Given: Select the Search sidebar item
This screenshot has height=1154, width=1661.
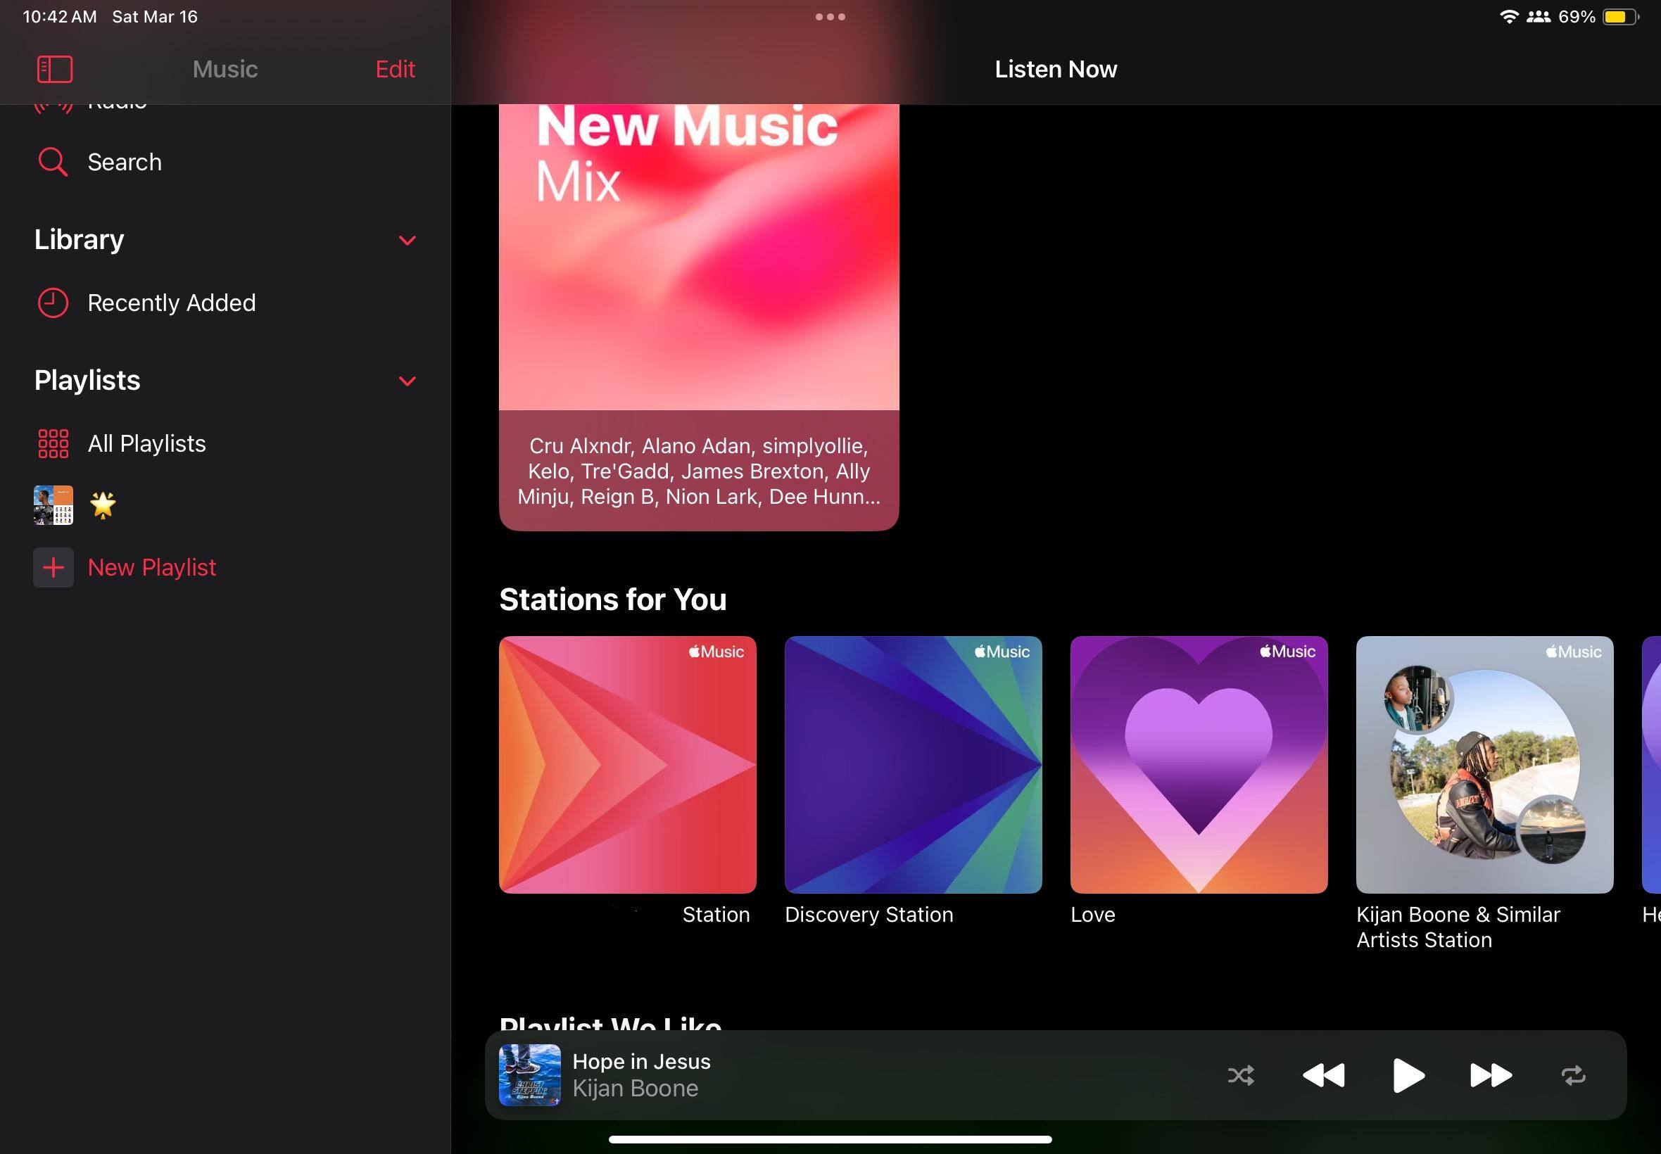Looking at the screenshot, I should 125,162.
